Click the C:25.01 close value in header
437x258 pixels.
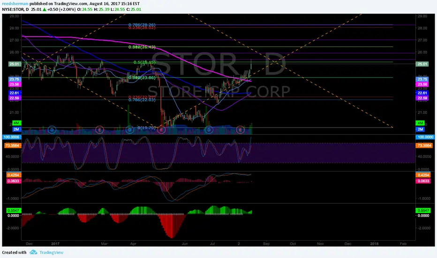[134, 9]
